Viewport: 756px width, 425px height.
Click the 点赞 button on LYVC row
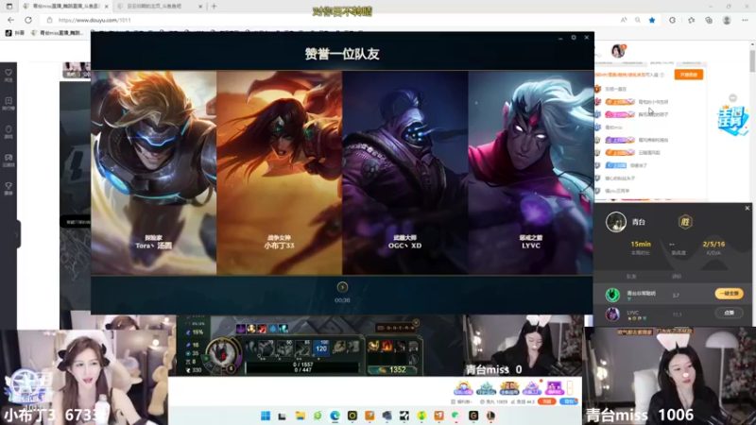tap(729, 313)
